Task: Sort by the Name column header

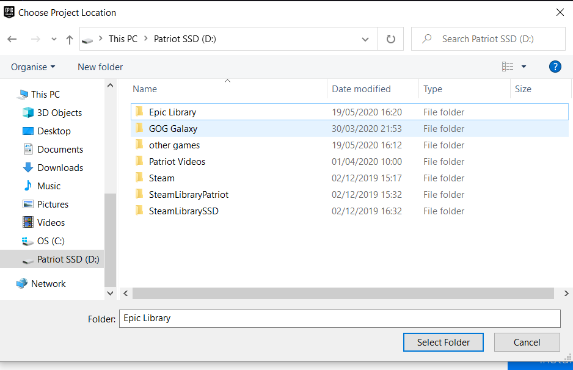Action: tap(145, 89)
